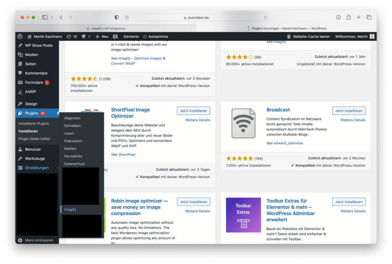Select Lesen in Einstellungen flyout
The width and height of the screenshot is (392, 264).
tap(69, 133)
